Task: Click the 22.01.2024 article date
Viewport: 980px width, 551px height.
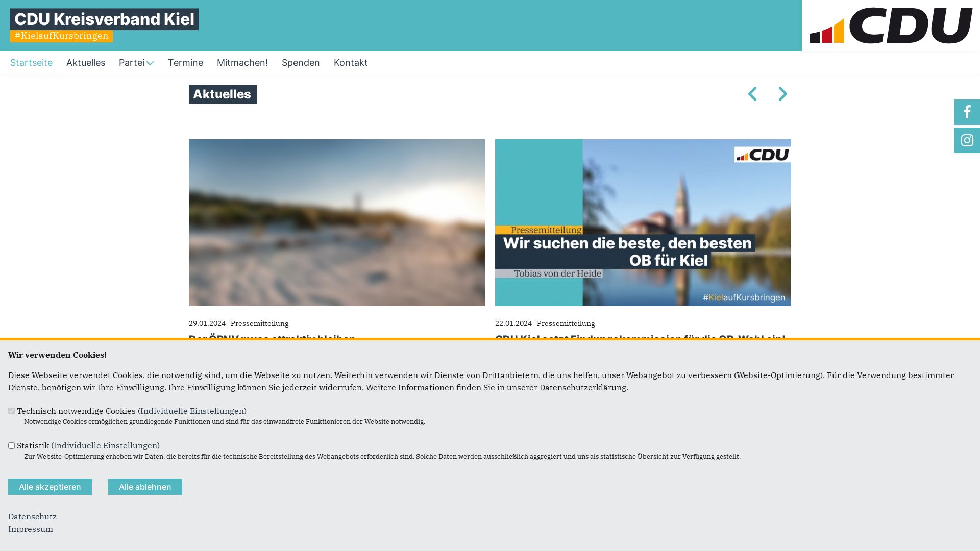Action: pos(513,323)
